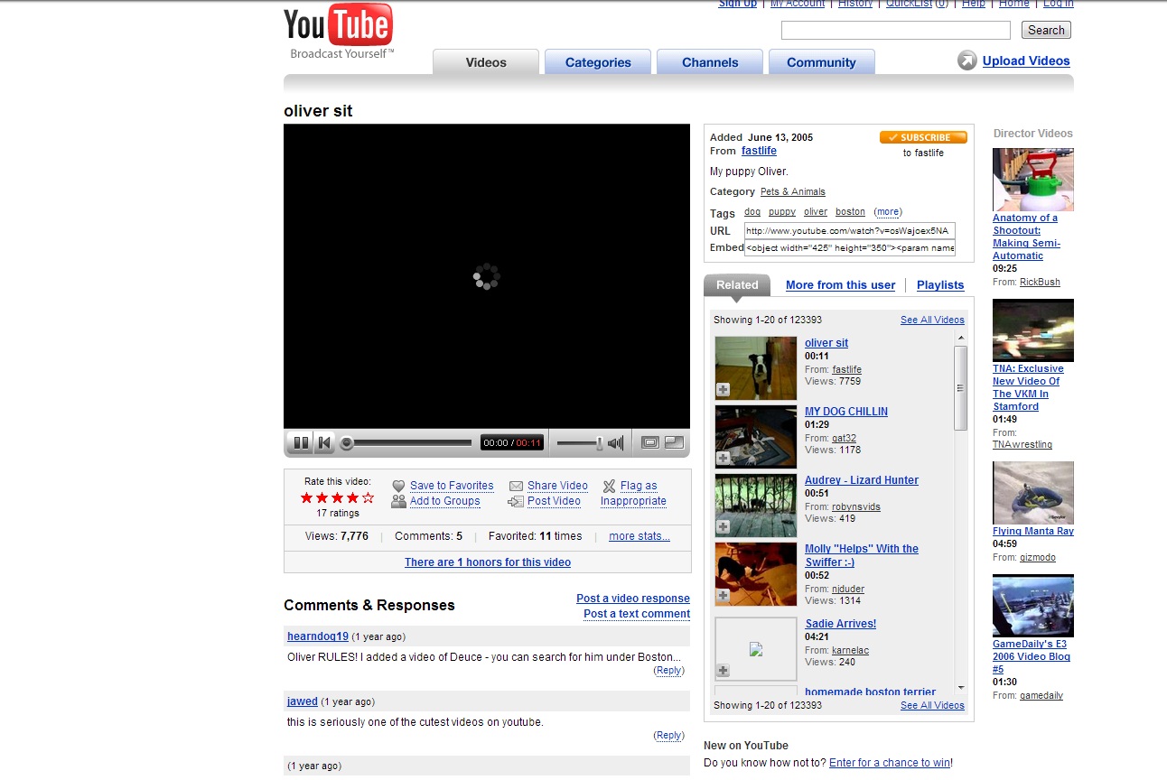Click Post a video response

pos(633,599)
